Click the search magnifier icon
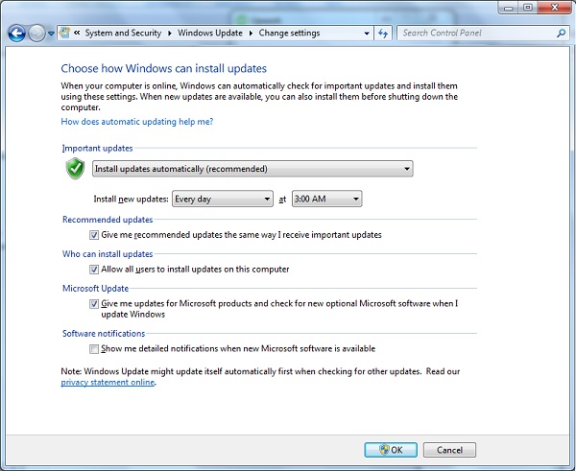This screenshot has width=576, height=471. (561, 34)
